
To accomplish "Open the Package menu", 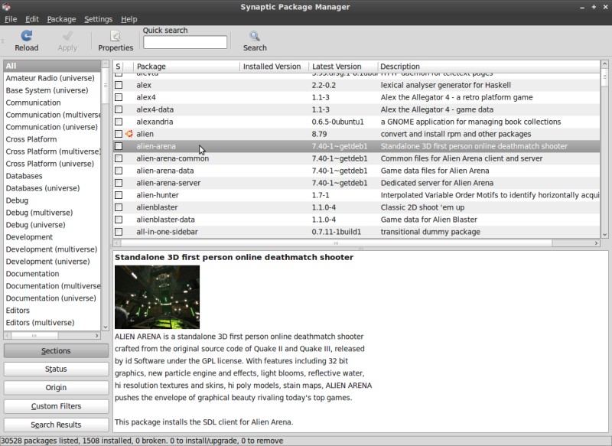I will click(61, 19).
